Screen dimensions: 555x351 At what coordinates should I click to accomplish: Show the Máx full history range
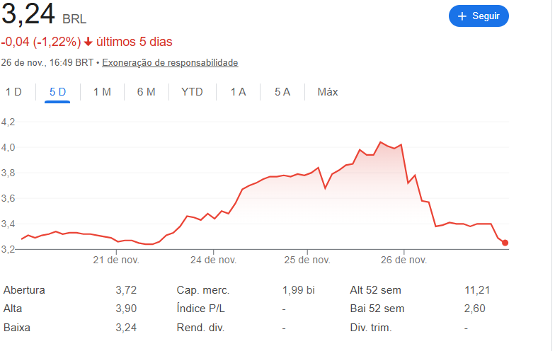[x=328, y=92]
